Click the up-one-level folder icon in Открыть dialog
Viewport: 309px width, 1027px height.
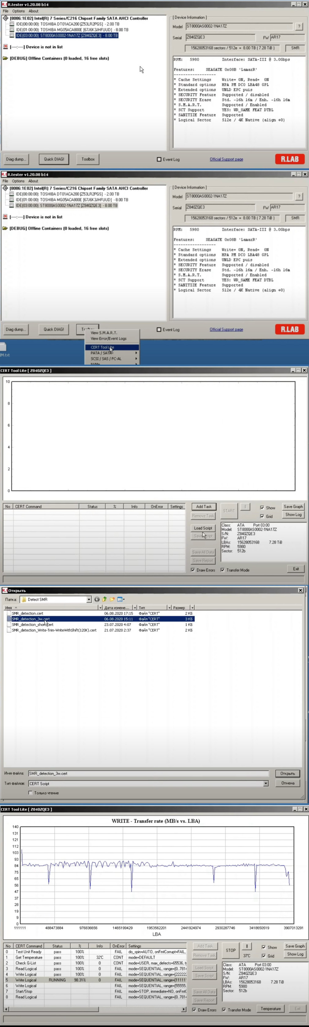pyautogui.click(x=104, y=599)
